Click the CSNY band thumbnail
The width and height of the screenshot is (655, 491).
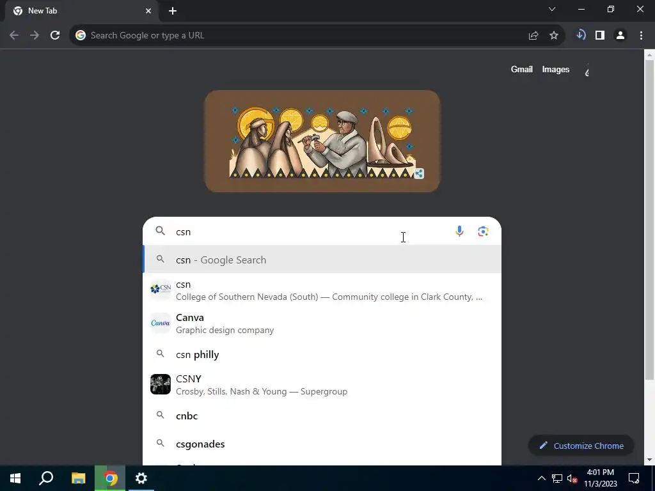click(x=161, y=384)
